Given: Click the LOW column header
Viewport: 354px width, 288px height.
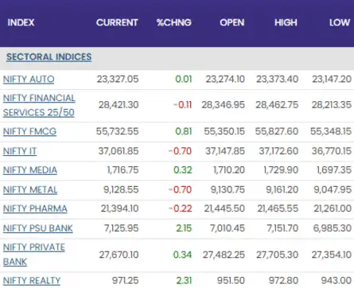Looking at the screenshot, I should (340, 22).
